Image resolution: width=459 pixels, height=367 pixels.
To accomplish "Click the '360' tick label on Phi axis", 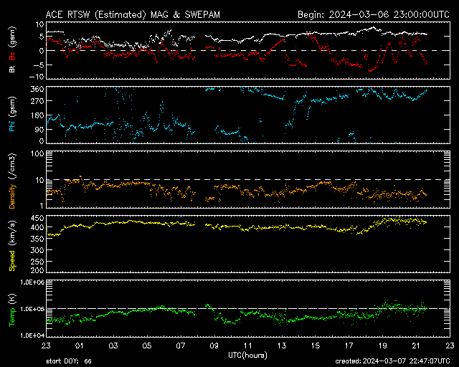I will pyautogui.click(x=37, y=89).
